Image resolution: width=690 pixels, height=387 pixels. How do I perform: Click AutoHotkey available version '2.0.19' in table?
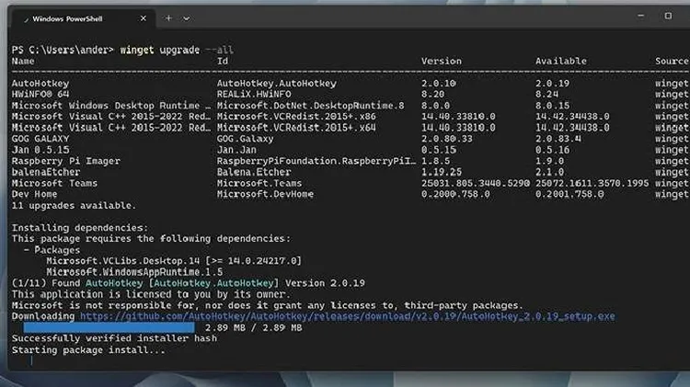click(x=553, y=84)
